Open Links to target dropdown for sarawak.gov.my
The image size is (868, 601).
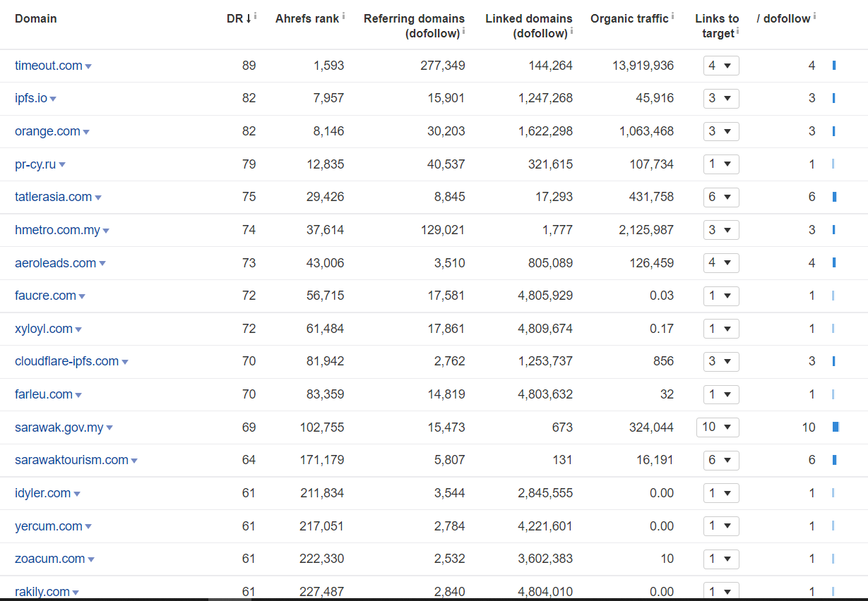(718, 427)
